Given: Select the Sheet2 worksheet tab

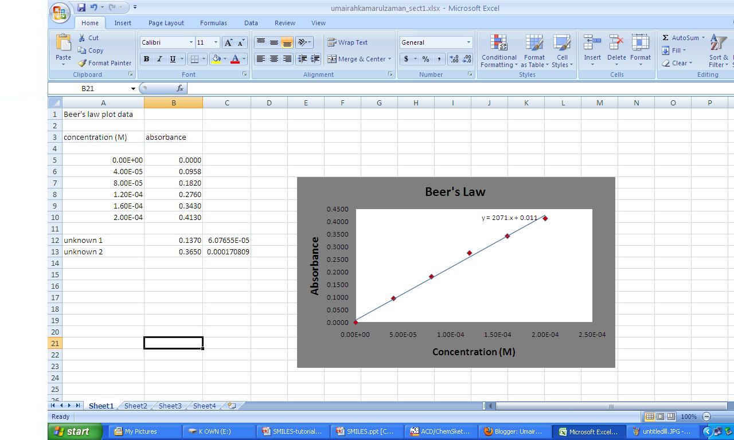Looking at the screenshot, I should point(135,406).
